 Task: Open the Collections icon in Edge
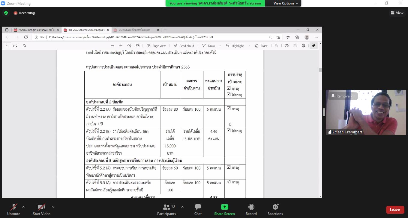point(297,37)
